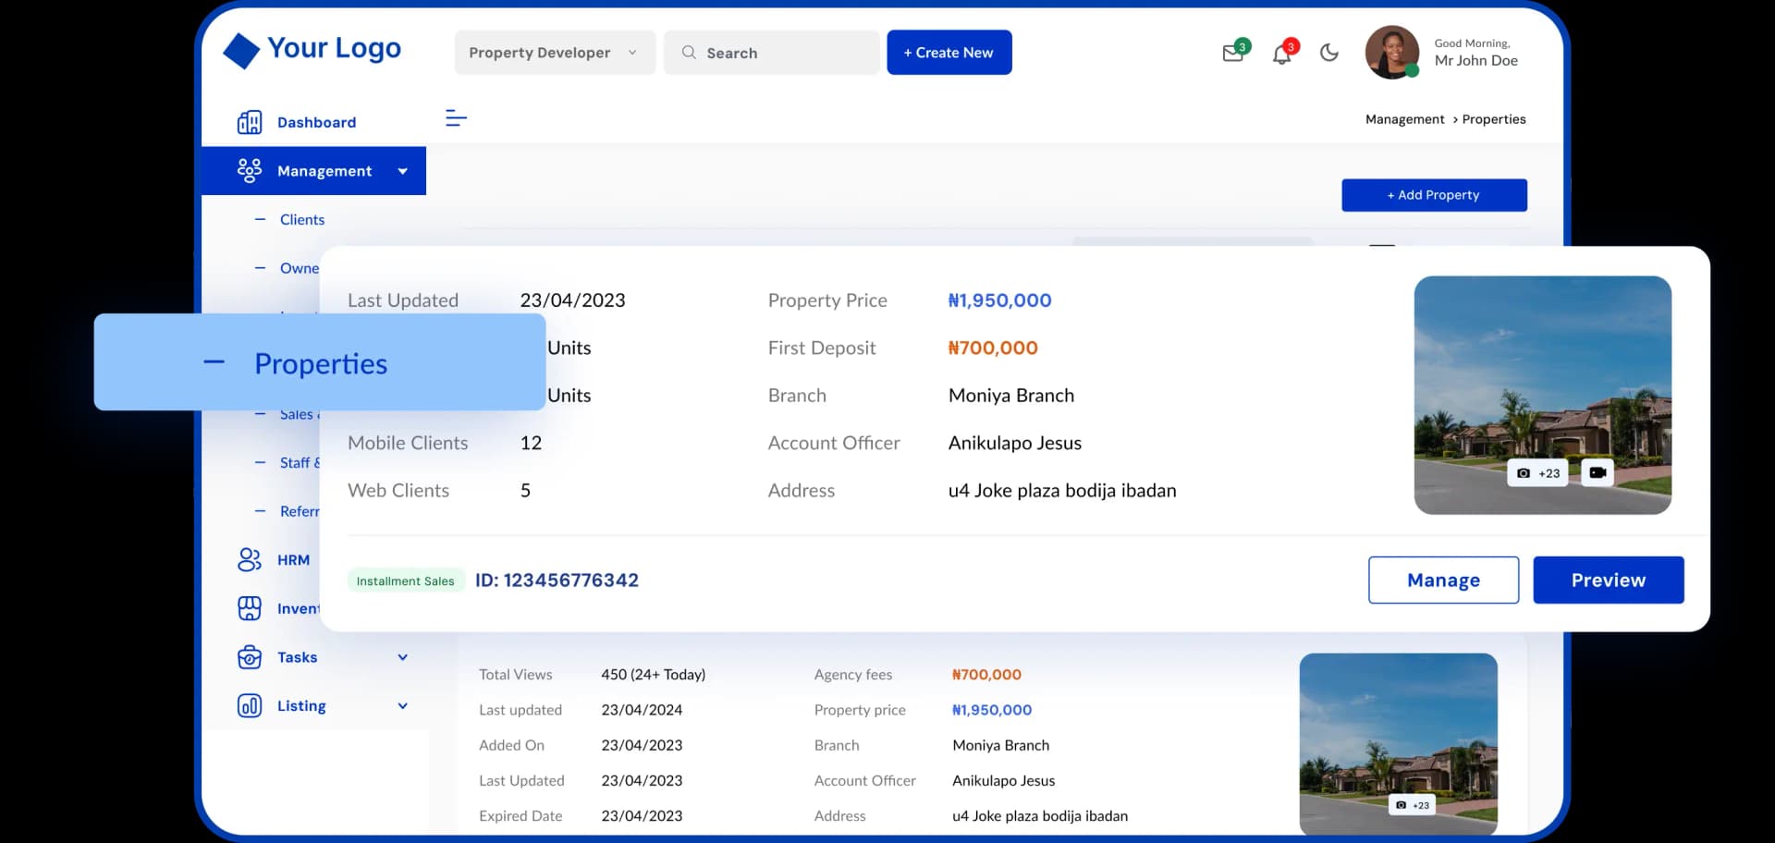The width and height of the screenshot is (1775, 843).
Task: Select the Tasks clipboard icon
Action: coord(248,657)
